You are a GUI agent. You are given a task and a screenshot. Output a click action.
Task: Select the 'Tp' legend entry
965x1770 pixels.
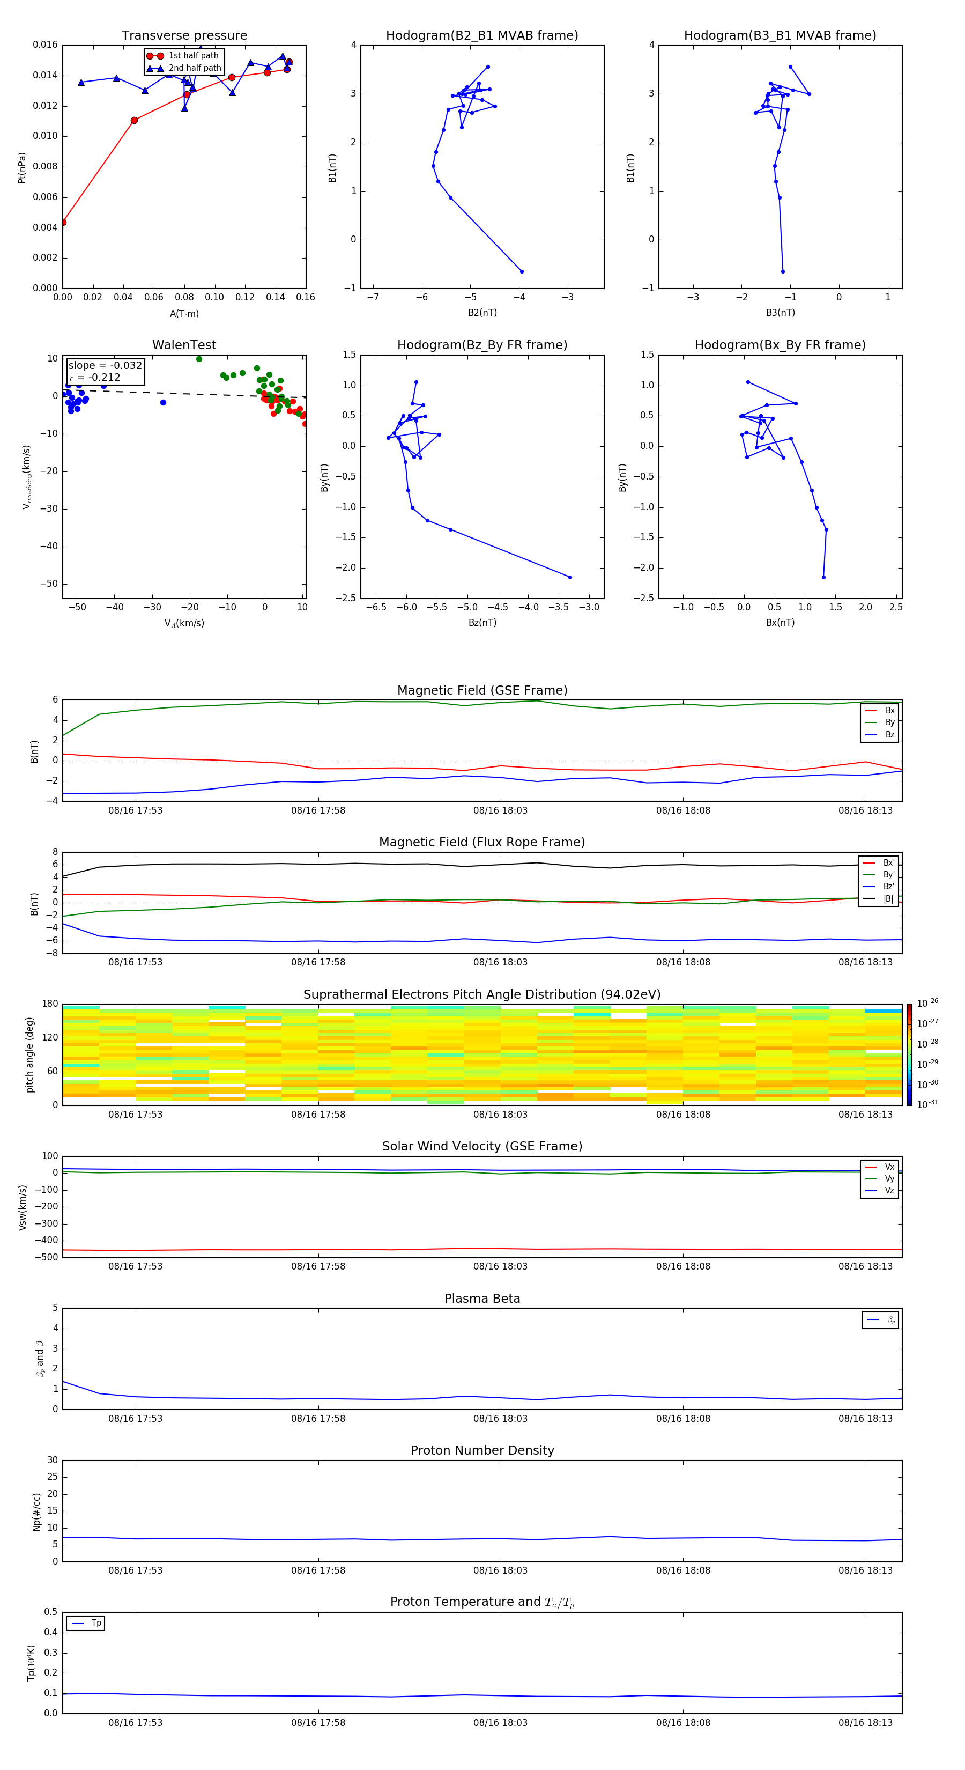coord(86,1624)
